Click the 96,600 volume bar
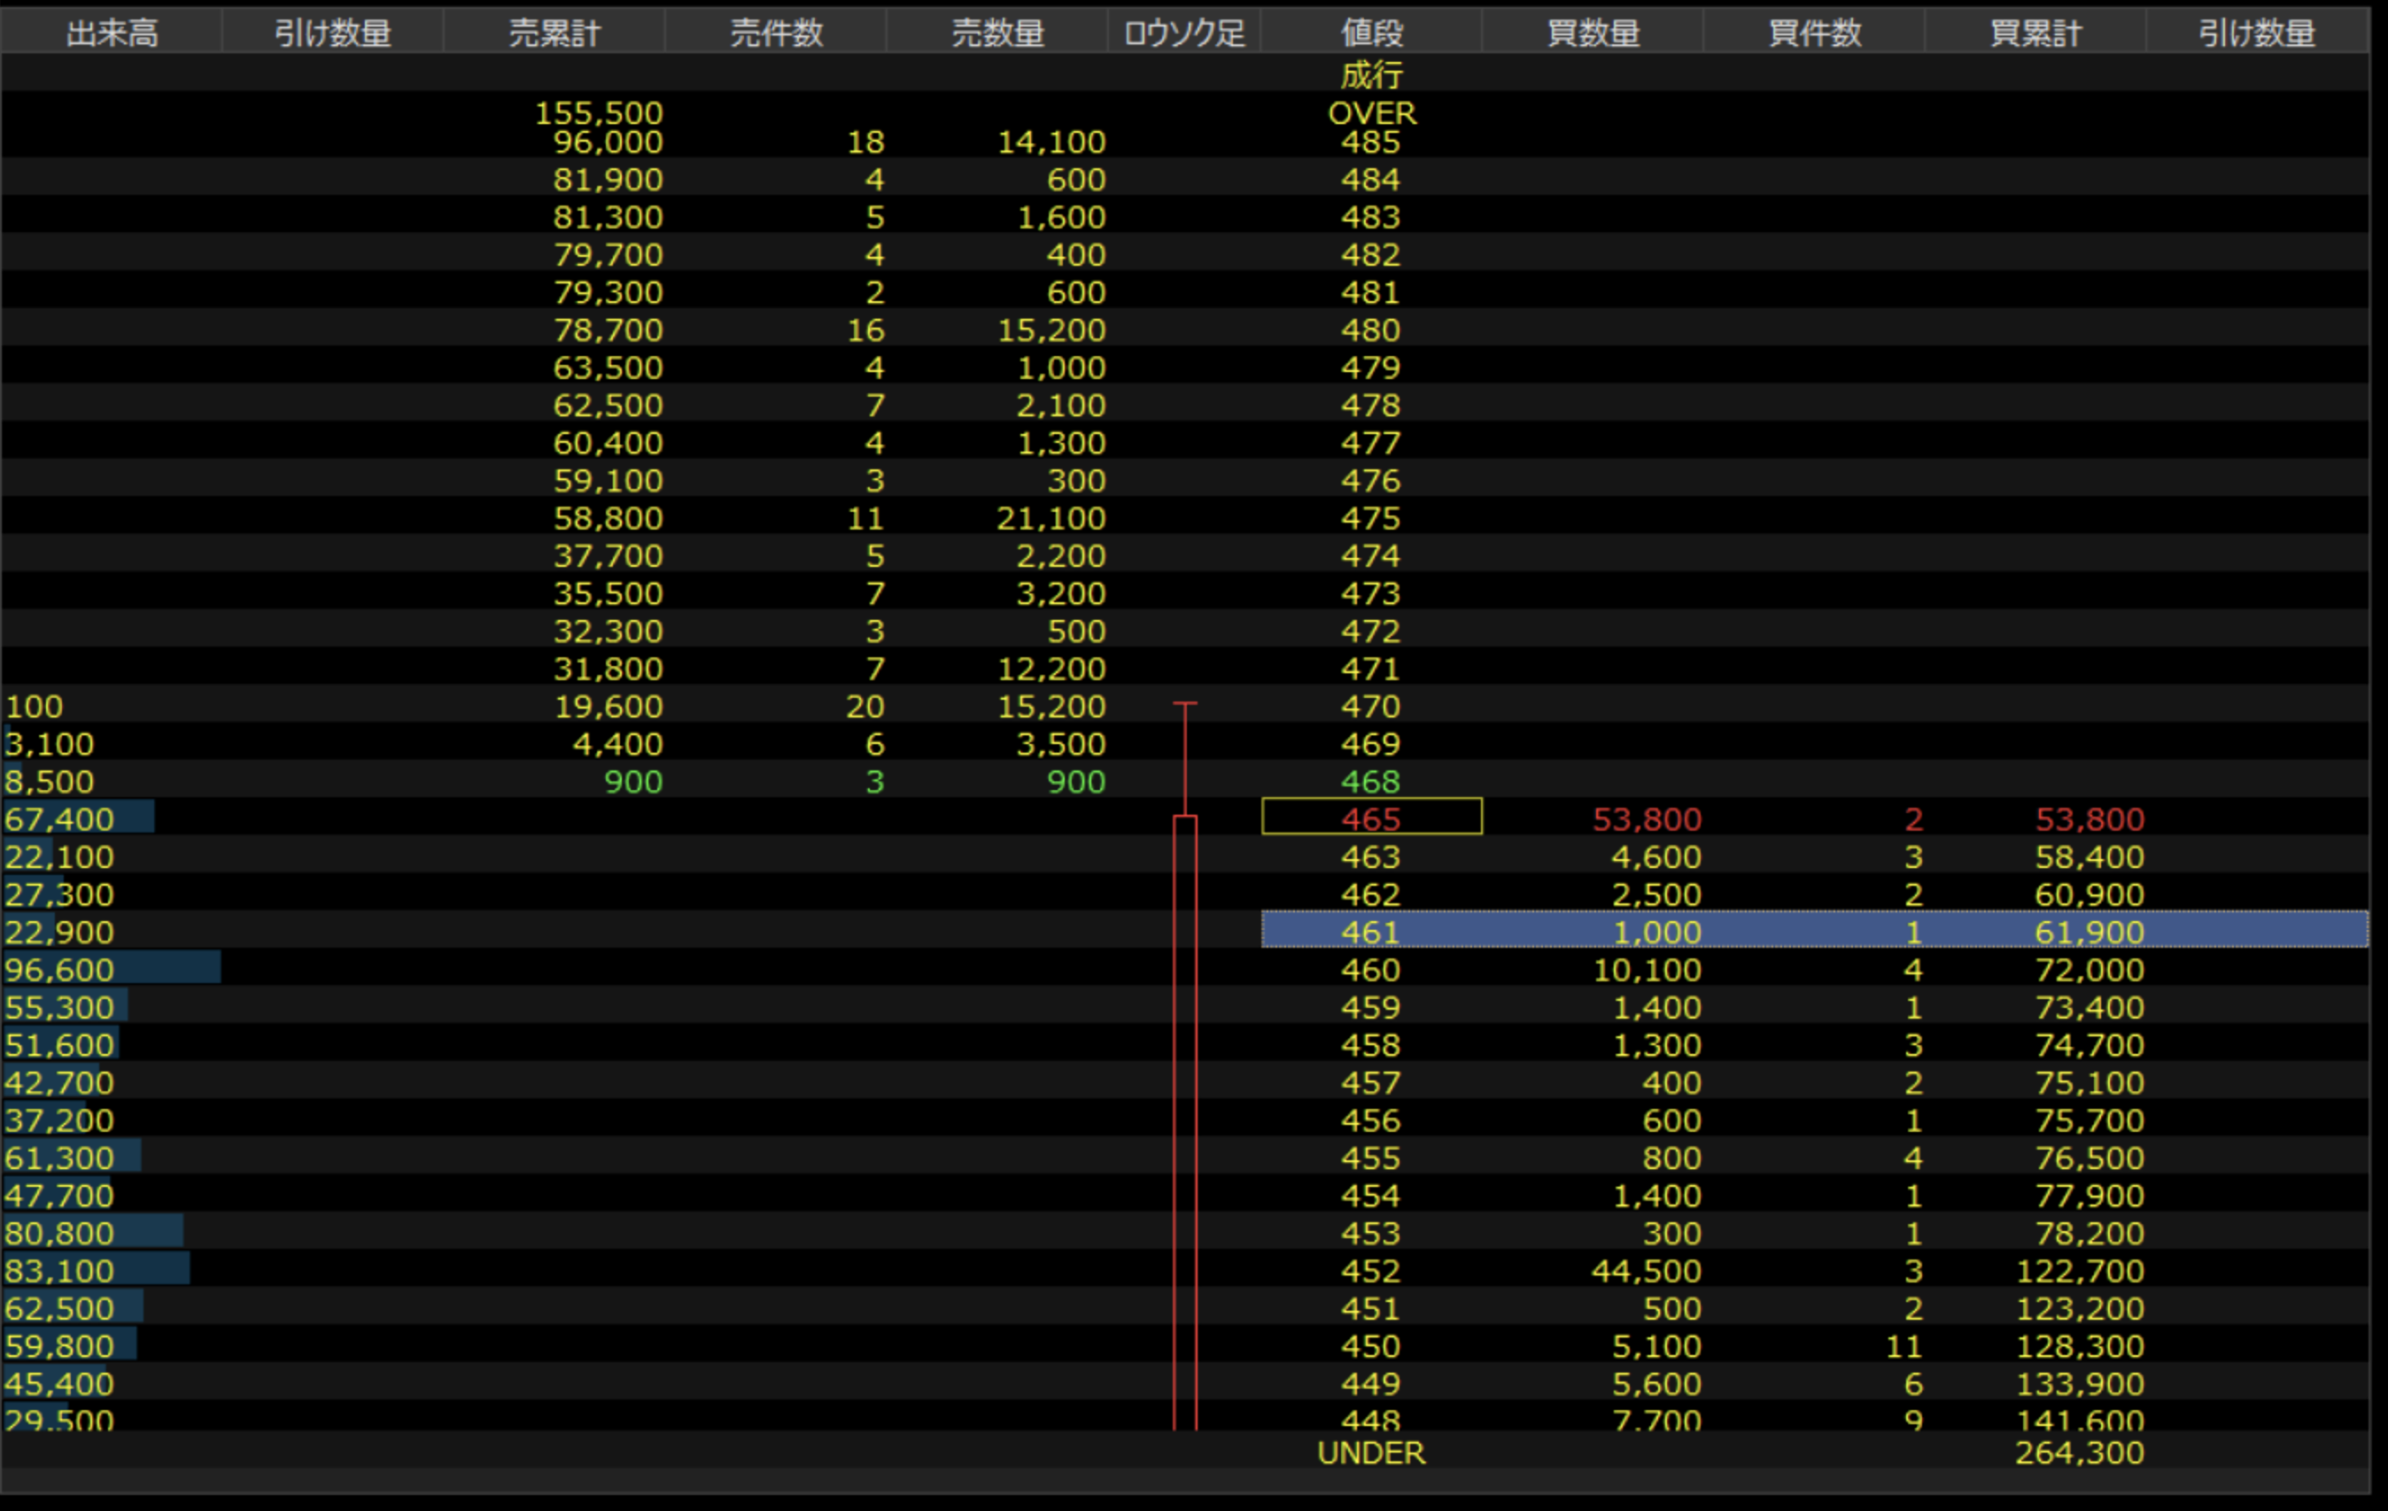Image resolution: width=2388 pixels, height=1511 pixels. pos(109,970)
